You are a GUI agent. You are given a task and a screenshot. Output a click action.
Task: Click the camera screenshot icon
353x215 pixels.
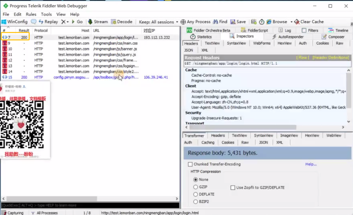[x=254, y=22]
